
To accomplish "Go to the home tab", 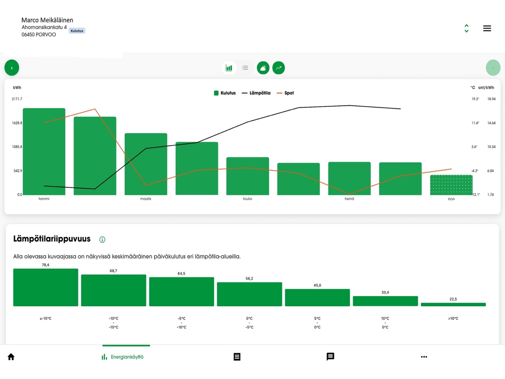I will tap(11, 357).
